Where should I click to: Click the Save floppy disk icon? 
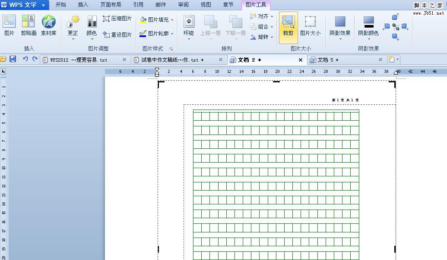(13, 59)
